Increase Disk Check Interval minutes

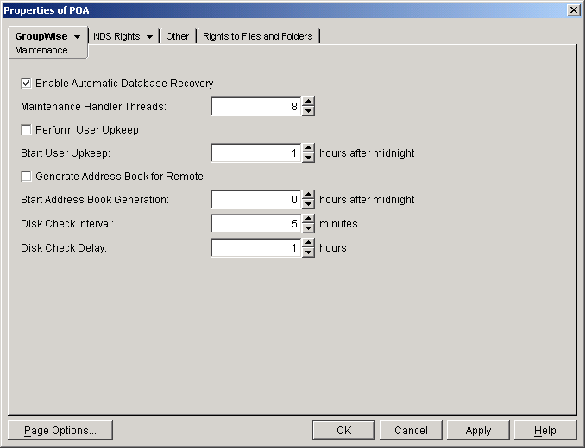(x=308, y=219)
